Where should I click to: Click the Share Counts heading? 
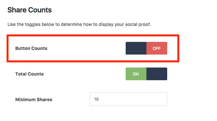(x=30, y=10)
